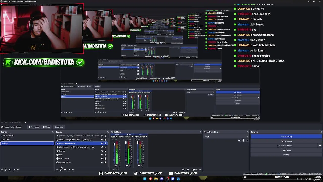Remove the selected scene with the trash icon
This screenshot has width=323, height=182.
[6, 170]
